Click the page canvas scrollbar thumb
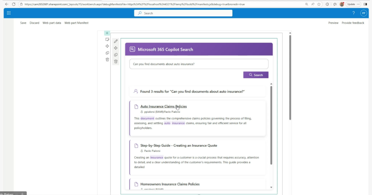The image size is (372, 195). coord(290,78)
